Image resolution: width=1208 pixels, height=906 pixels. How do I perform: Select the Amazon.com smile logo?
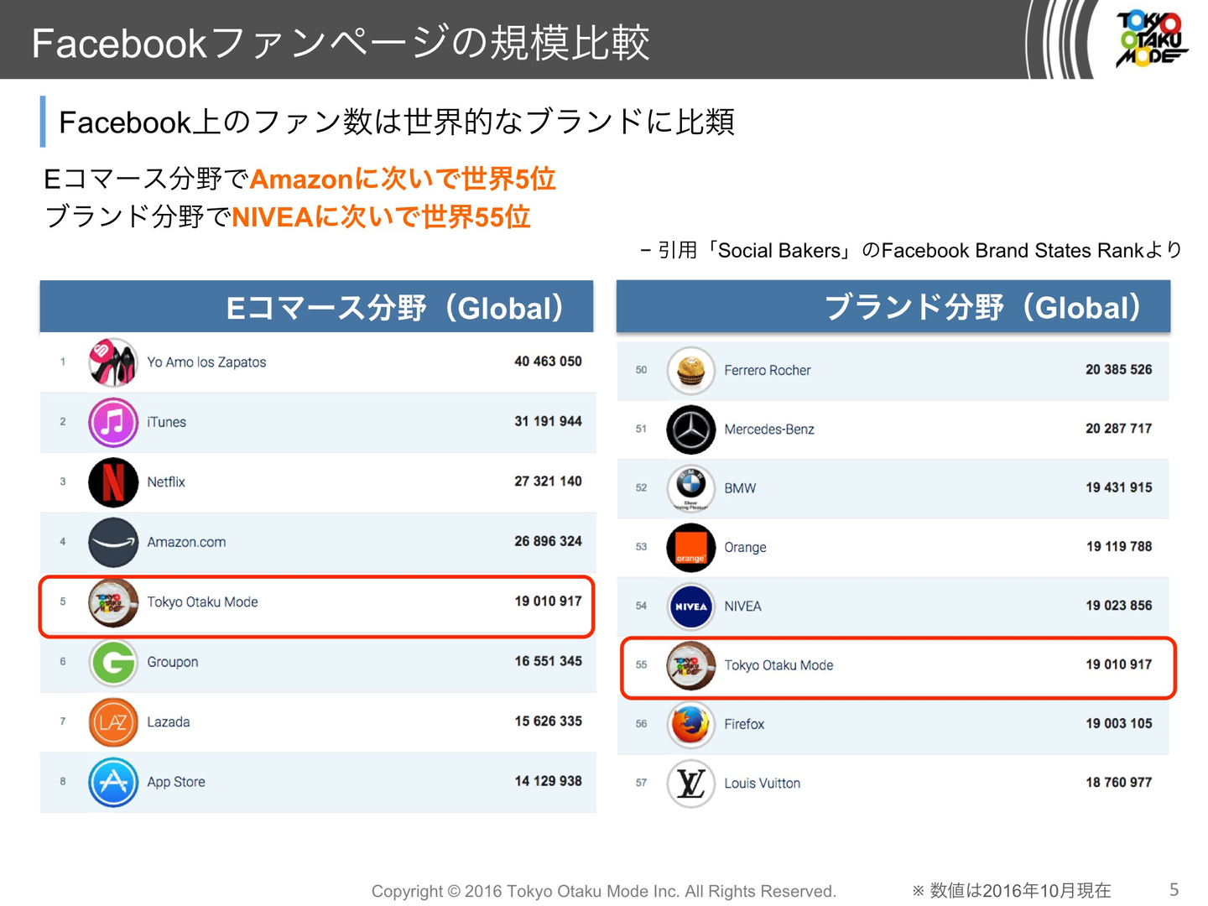click(113, 542)
